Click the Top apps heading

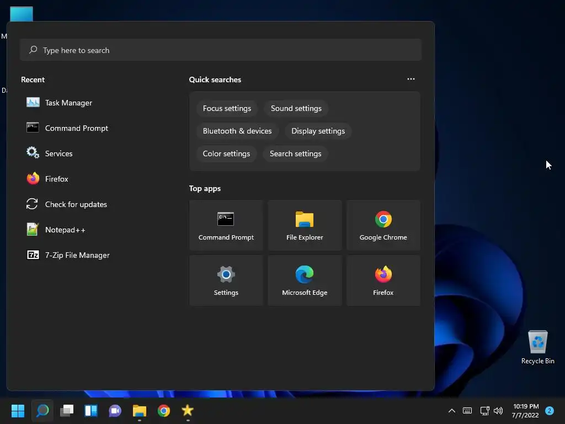(205, 189)
